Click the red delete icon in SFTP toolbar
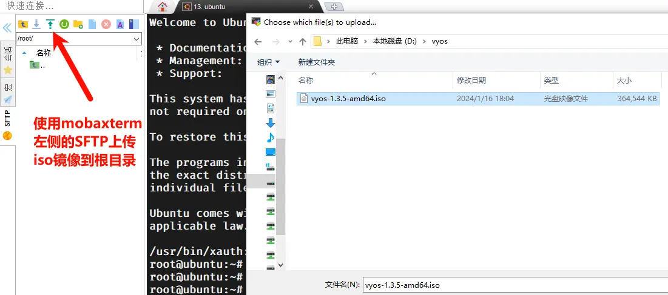This screenshot has height=295, width=668. click(x=106, y=24)
